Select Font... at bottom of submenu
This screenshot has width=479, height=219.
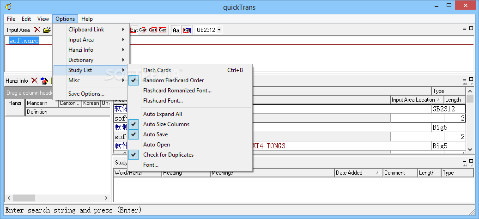point(190,165)
